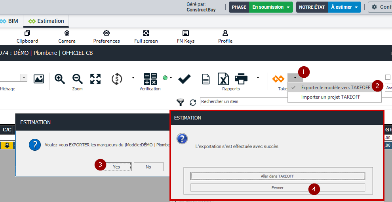Open the calculator verification tool
The width and height of the screenshot is (392, 202).
click(150, 79)
